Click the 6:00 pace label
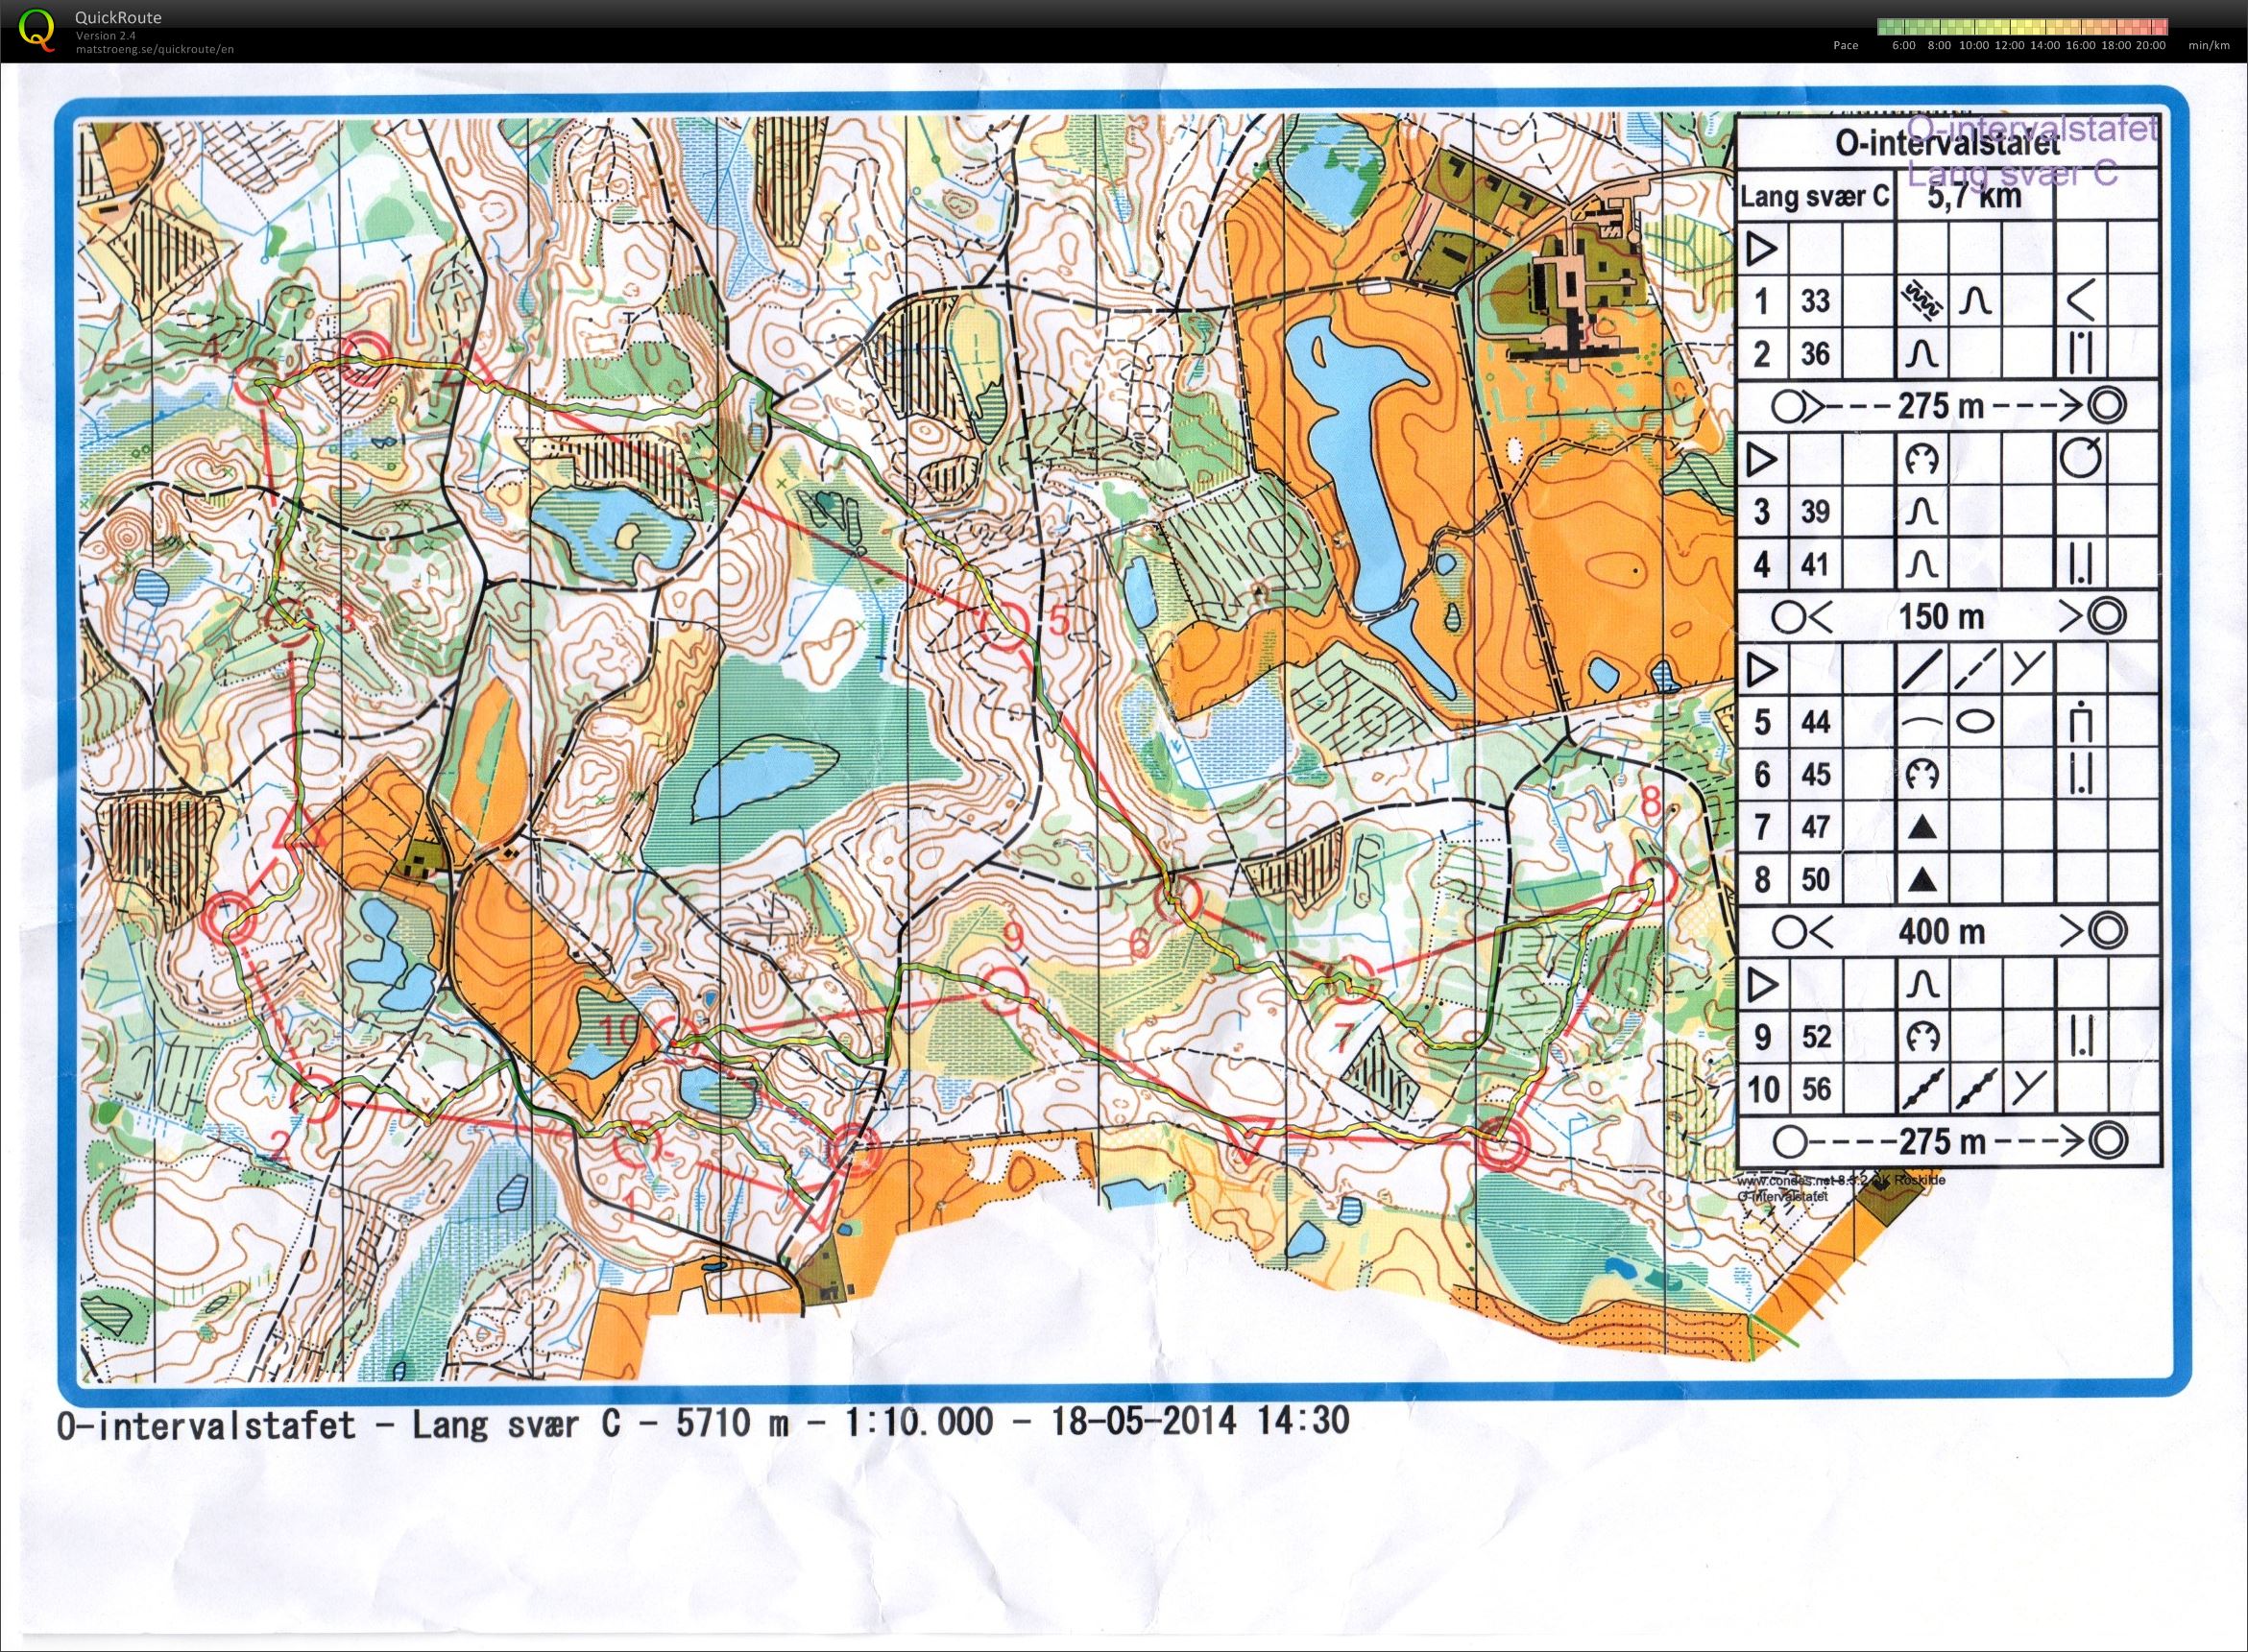Viewport: 2248px width, 1652px height. click(1904, 45)
